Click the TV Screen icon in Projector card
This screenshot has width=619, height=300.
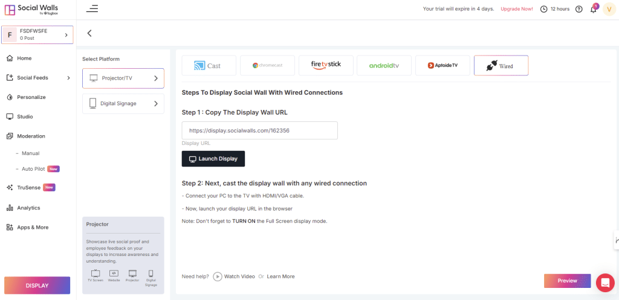point(96,273)
